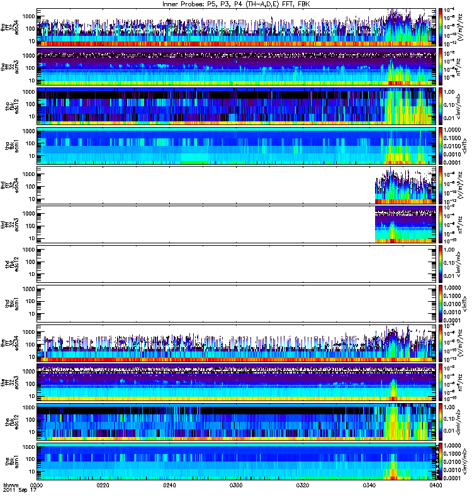Screen dimensions: 472x503
Task: Click inside the empty thd fbk edc12 panel
Action: (237, 264)
